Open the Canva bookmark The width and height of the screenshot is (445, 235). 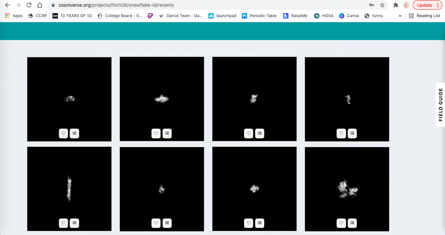(x=349, y=16)
